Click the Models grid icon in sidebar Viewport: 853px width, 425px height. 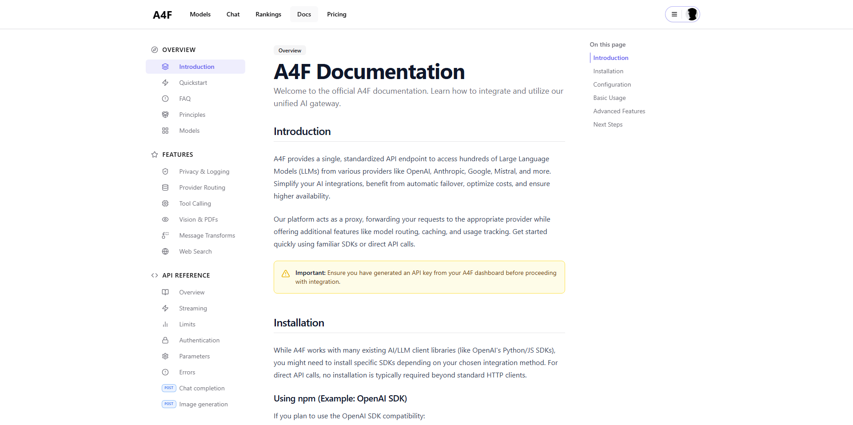click(x=165, y=131)
